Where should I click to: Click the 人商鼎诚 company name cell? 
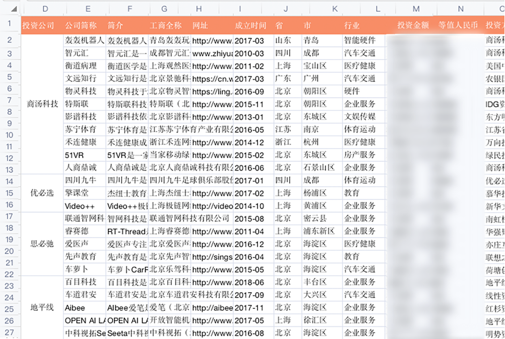point(85,167)
